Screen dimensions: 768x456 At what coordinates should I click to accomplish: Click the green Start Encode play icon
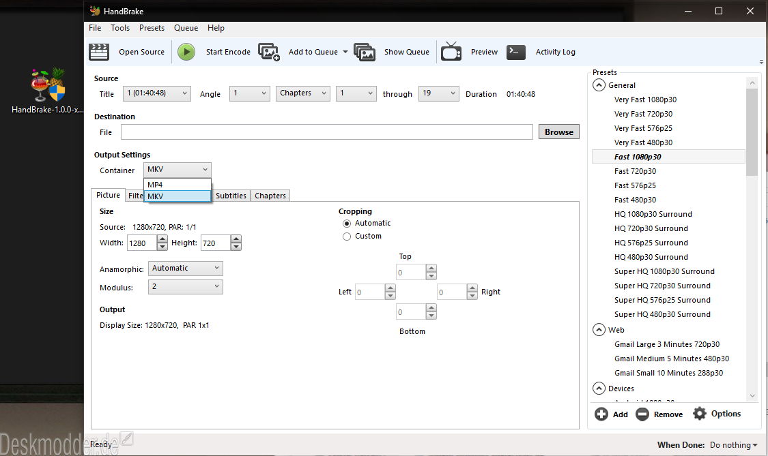click(186, 52)
